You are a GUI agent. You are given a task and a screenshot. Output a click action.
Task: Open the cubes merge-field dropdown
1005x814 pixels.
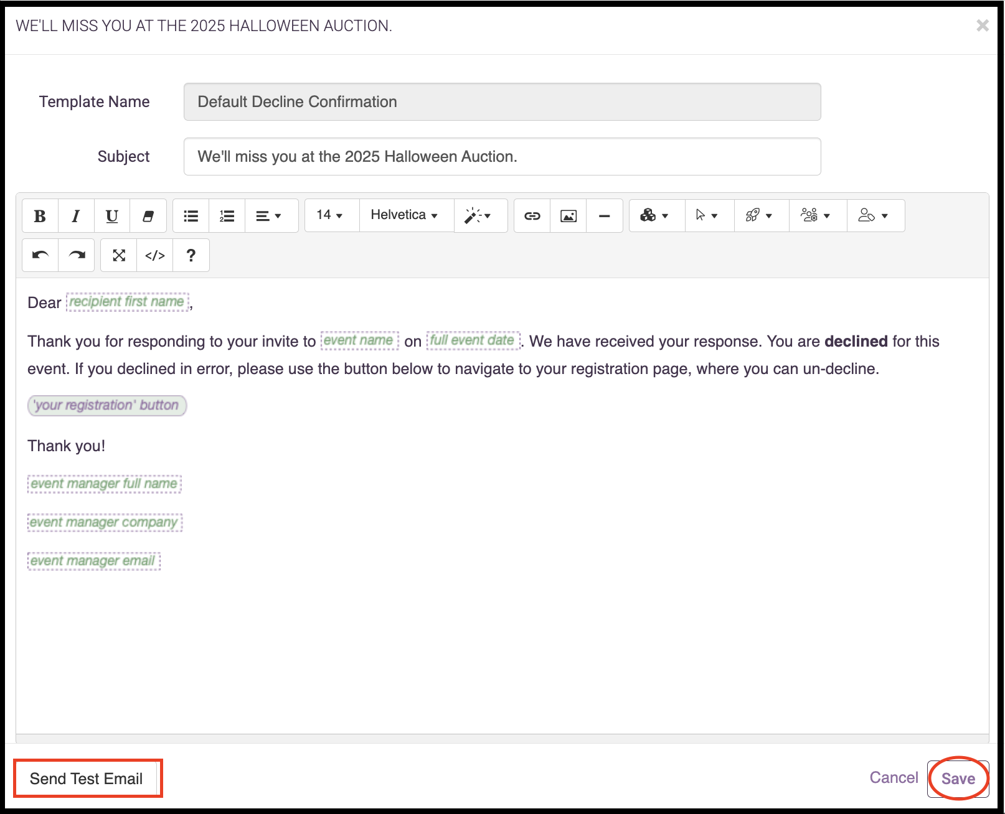coord(657,215)
